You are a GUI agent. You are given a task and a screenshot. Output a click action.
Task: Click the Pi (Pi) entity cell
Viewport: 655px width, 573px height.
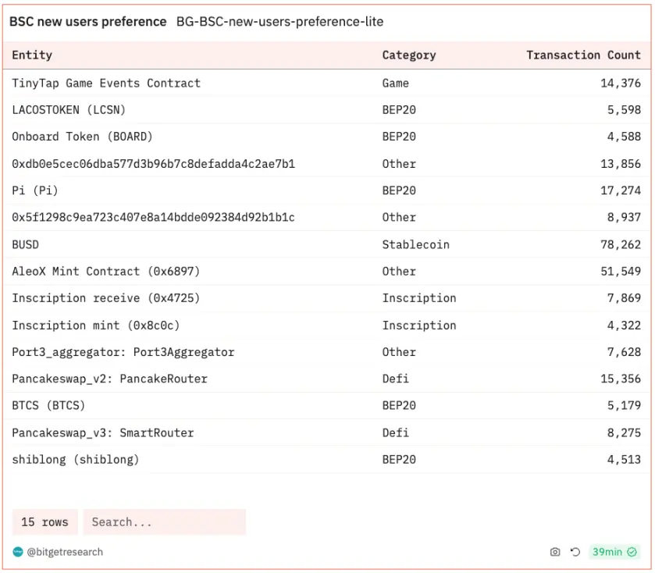coord(35,190)
